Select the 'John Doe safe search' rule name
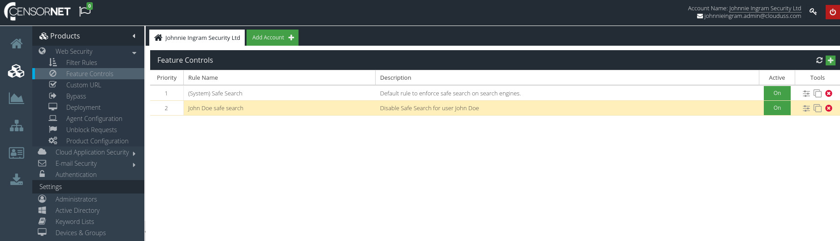 [x=216, y=108]
